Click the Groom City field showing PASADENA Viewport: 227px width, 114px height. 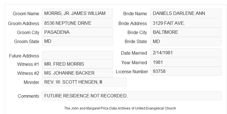pyautogui.click(x=77, y=32)
